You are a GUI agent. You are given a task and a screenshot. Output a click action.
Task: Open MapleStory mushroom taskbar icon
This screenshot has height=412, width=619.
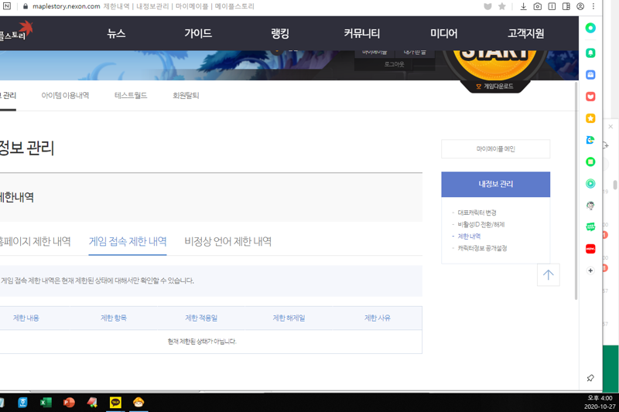pos(139,403)
